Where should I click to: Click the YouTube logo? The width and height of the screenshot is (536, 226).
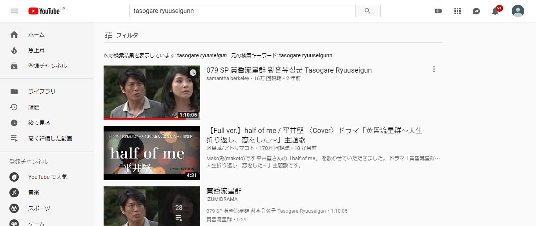click(x=44, y=11)
